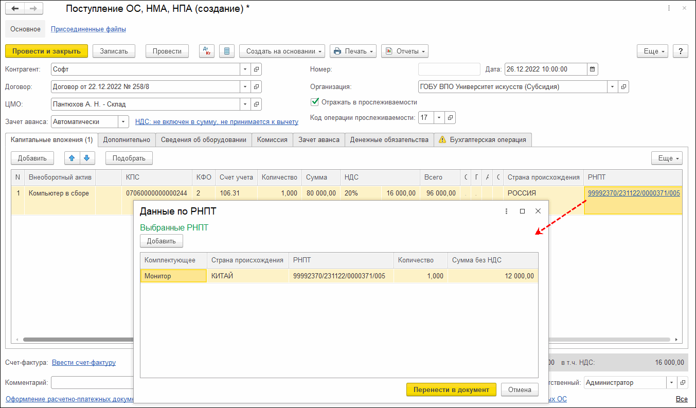This screenshot has height=408, width=696.
Task: Toggle Отражать в прослеживаемости checkbox
Action: click(315, 102)
